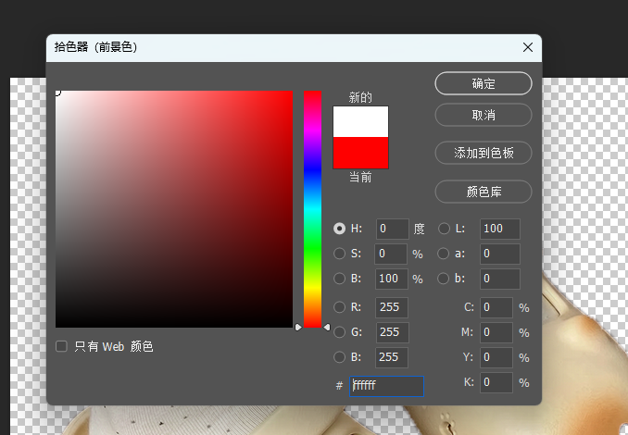Select the S saturation radio button

pyautogui.click(x=339, y=254)
